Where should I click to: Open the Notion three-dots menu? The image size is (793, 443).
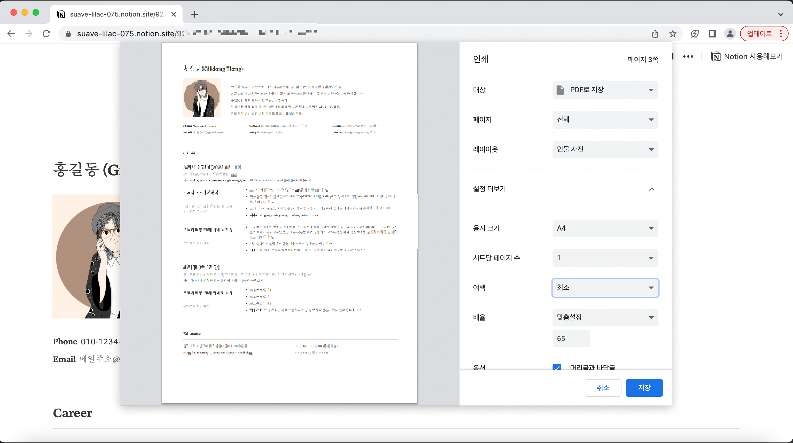pyautogui.click(x=688, y=56)
